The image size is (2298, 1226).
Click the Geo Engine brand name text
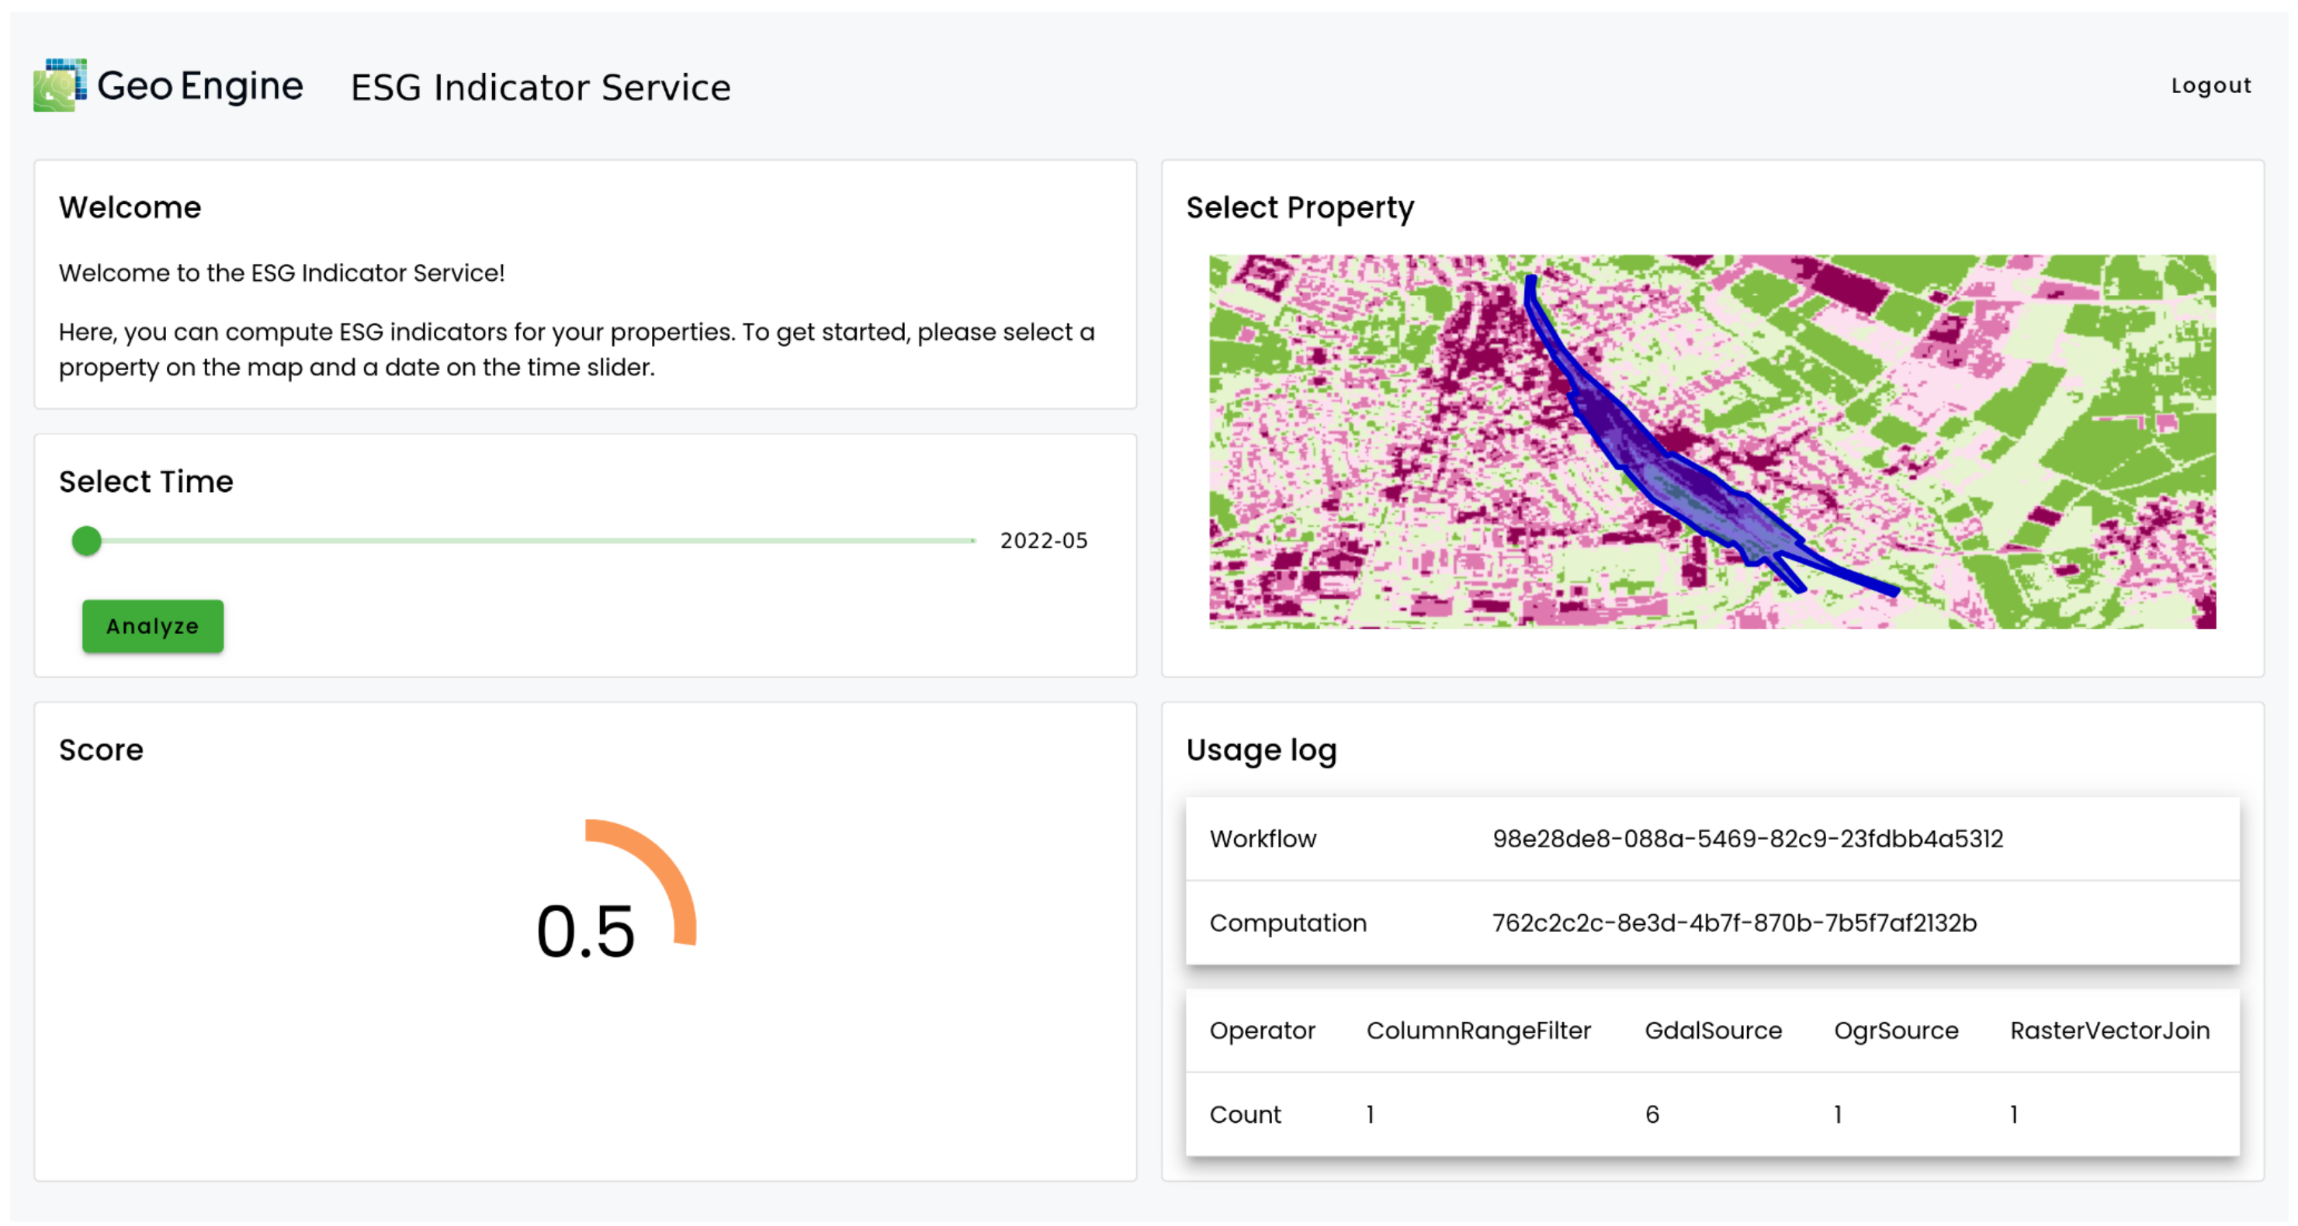pos(199,86)
